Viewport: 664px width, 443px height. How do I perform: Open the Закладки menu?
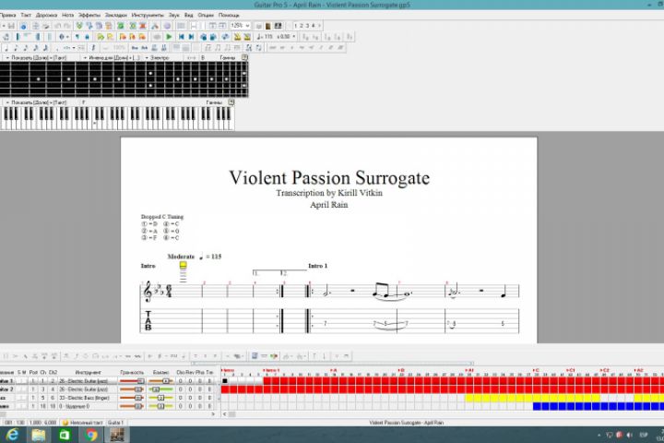(x=116, y=15)
